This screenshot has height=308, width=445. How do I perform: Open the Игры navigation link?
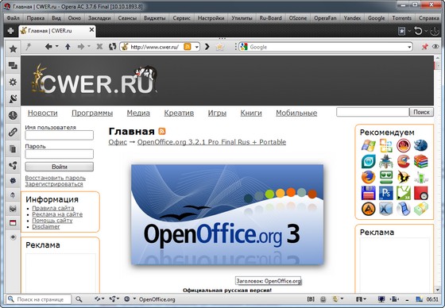tap(217, 114)
